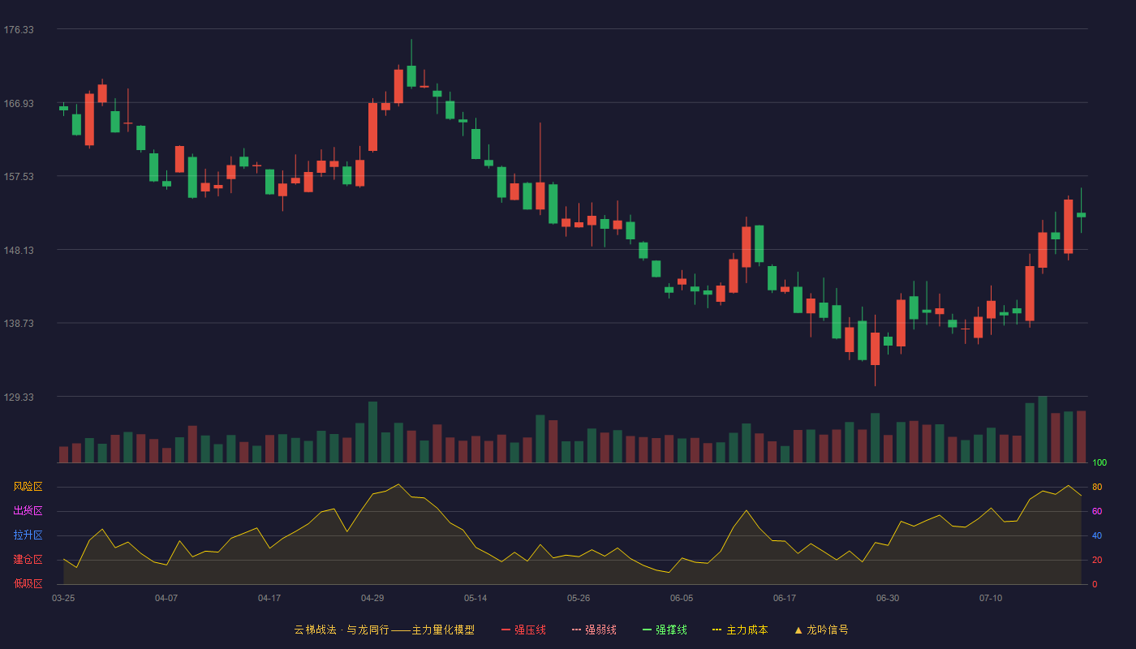Screen dimensions: 1136x649
Task: Click the green 100 indicator scale value
Action: point(1099,463)
